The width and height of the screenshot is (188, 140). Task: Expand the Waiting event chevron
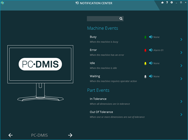[x=181, y=79]
